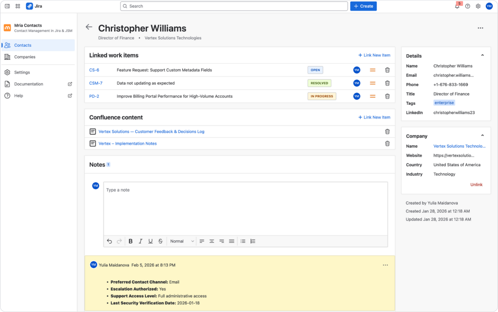
Task: Click the undo icon in the note editor
Action: tap(109, 241)
